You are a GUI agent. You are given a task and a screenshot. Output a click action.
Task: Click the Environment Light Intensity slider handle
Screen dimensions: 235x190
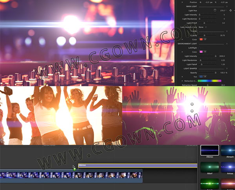click(x=215, y=56)
